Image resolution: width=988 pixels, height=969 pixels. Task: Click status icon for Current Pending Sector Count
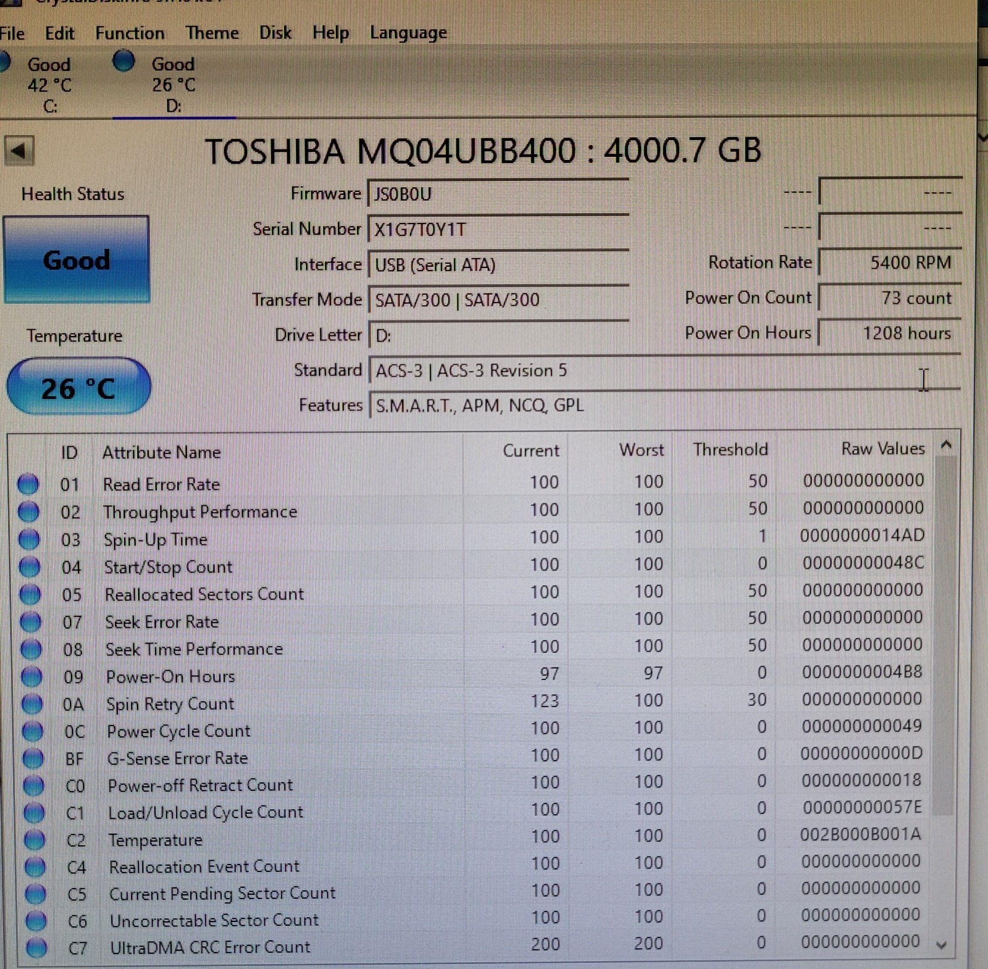point(36,894)
